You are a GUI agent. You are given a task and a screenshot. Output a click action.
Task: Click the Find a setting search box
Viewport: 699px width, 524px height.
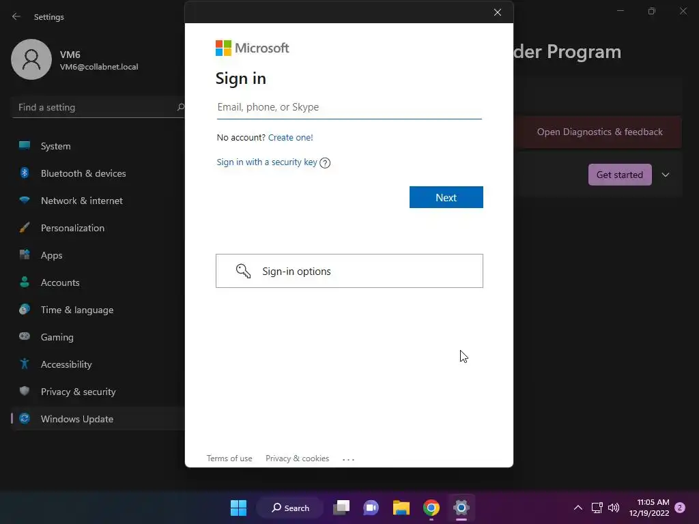[x=98, y=107]
